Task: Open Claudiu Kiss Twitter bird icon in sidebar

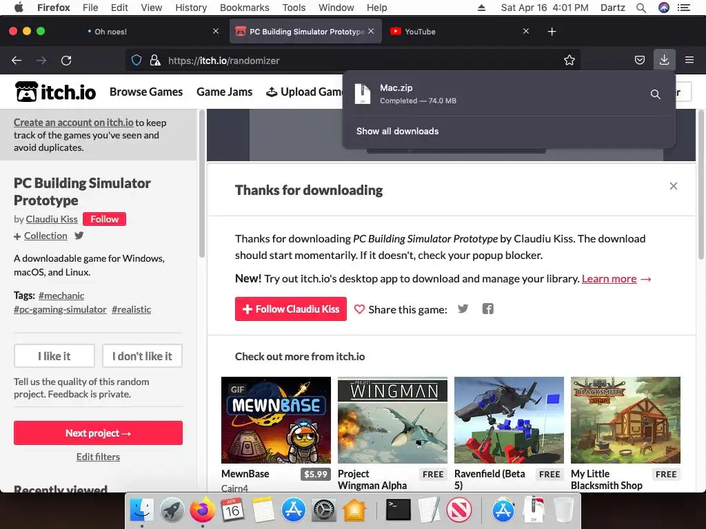Action: [x=79, y=236]
